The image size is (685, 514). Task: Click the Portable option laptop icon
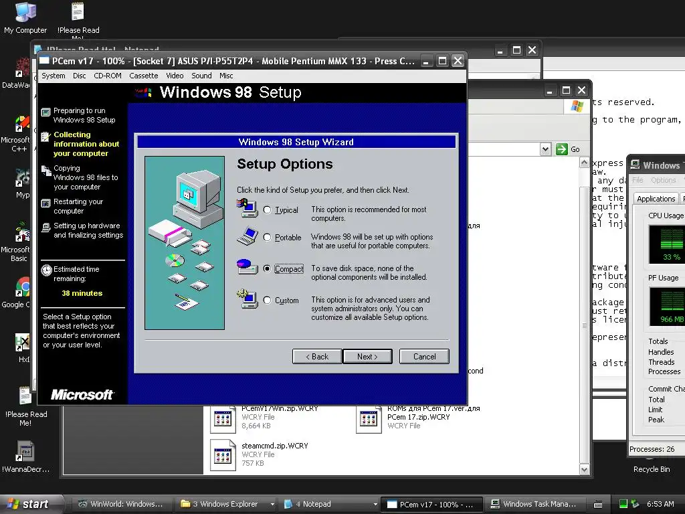tap(248, 236)
